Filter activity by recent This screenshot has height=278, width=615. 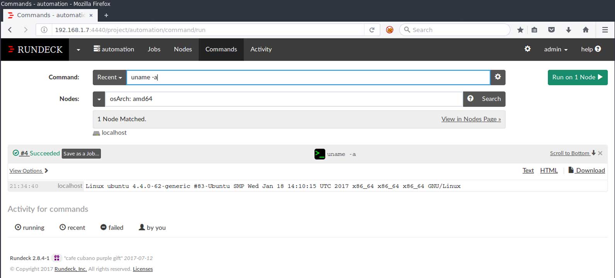point(72,227)
